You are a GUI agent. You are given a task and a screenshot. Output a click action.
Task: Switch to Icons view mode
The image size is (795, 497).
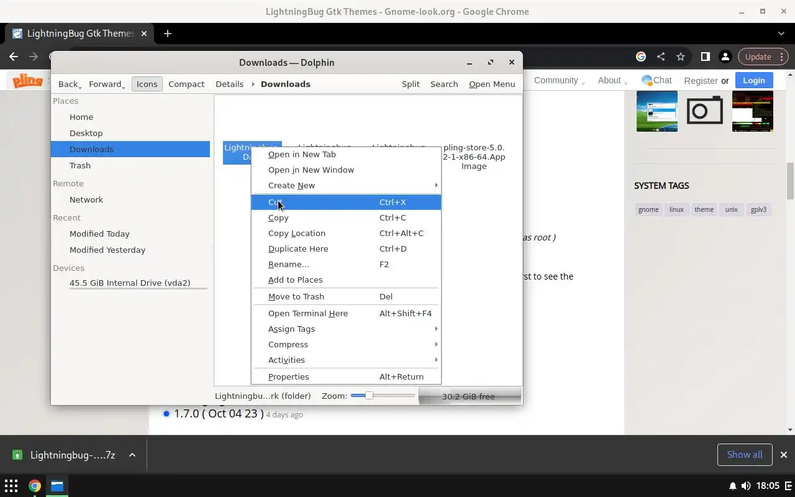(147, 84)
